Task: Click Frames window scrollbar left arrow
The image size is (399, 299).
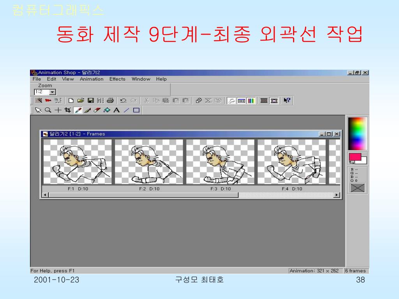Action: (45, 195)
